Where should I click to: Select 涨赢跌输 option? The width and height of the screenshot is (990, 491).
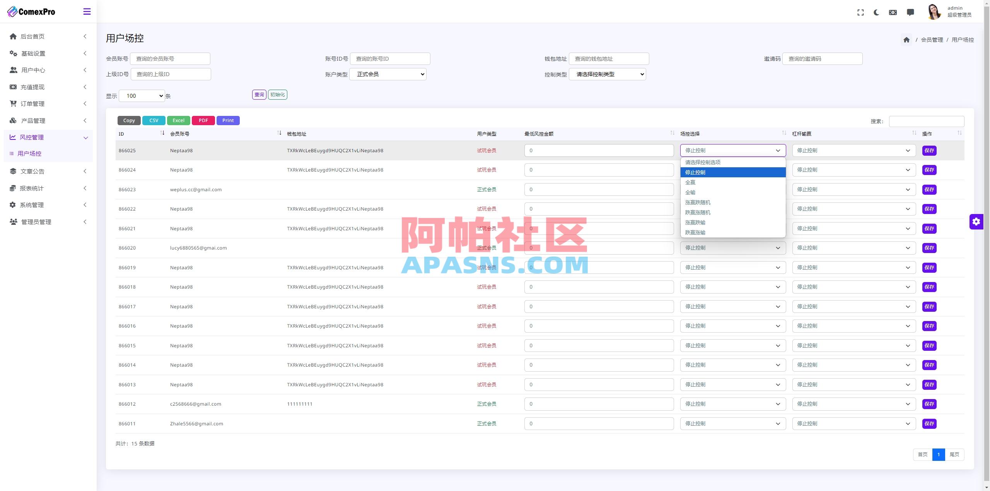(733, 223)
